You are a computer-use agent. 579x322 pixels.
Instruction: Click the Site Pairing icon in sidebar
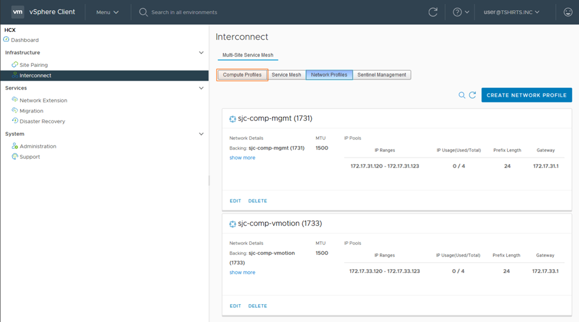point(15,65)
